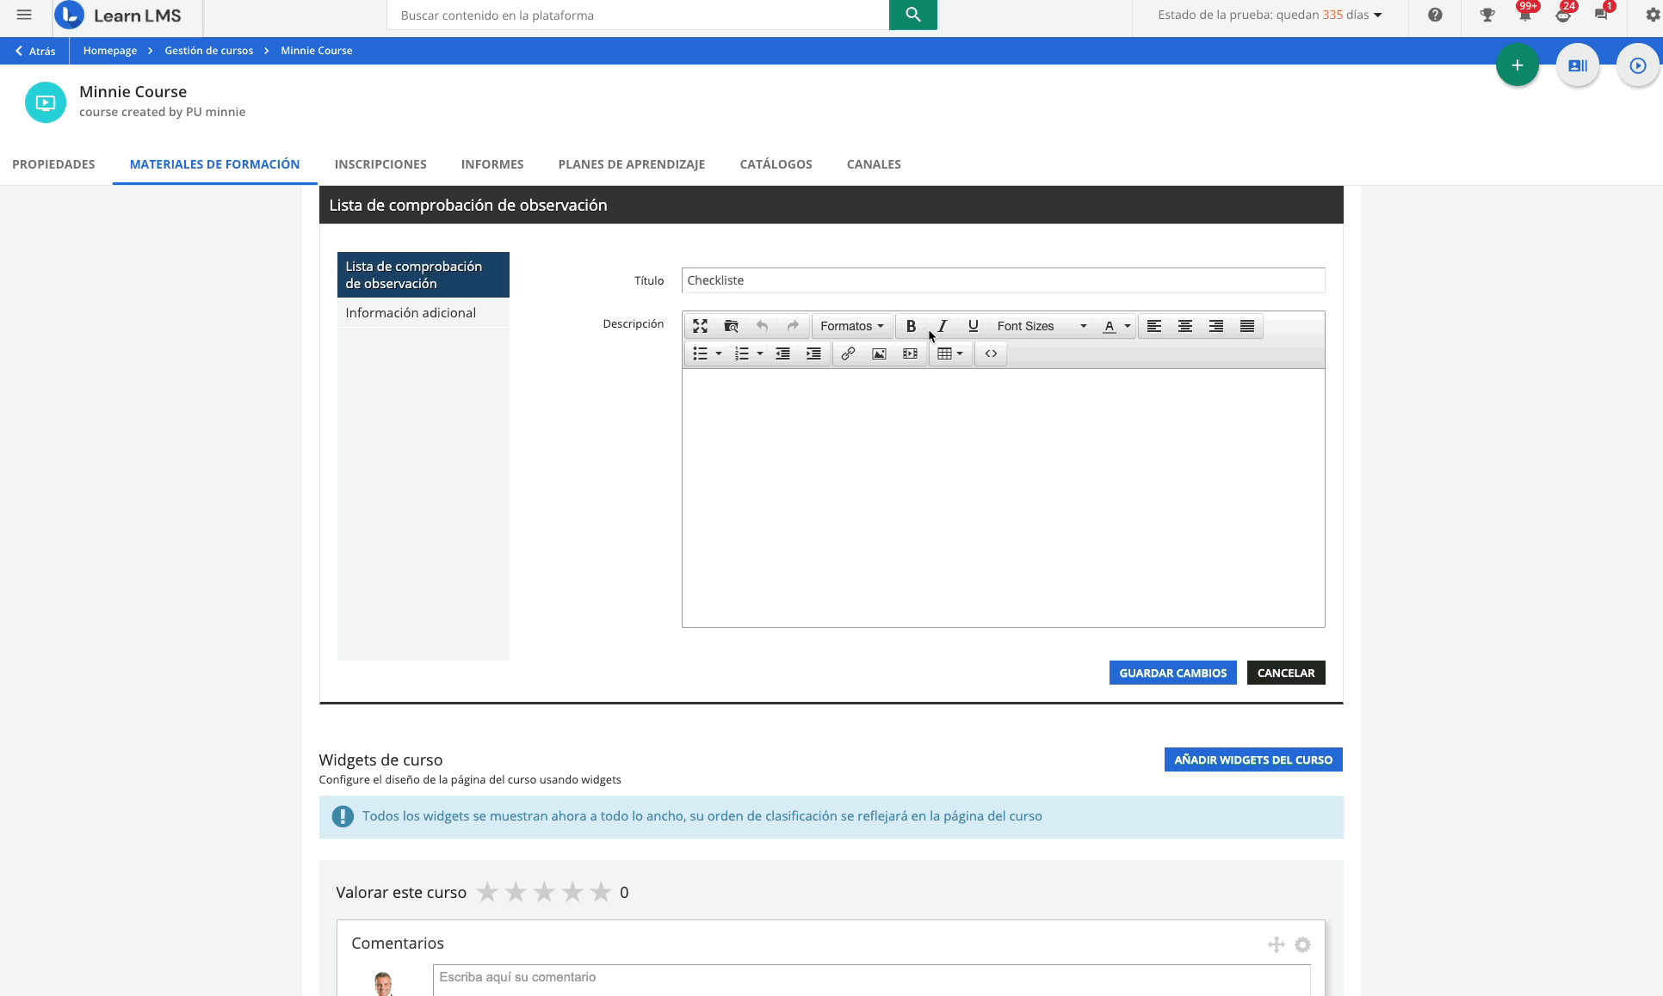
Task: Expand trial status días dropdown
Action: coord(1270,15)
